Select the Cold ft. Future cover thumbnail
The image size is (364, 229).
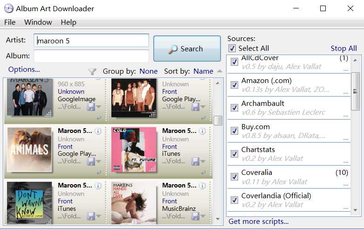(134, 150)
